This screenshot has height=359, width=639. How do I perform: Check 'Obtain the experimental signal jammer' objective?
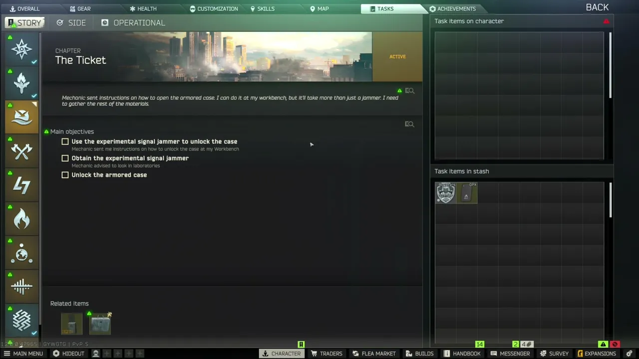[x=65, y=158]
